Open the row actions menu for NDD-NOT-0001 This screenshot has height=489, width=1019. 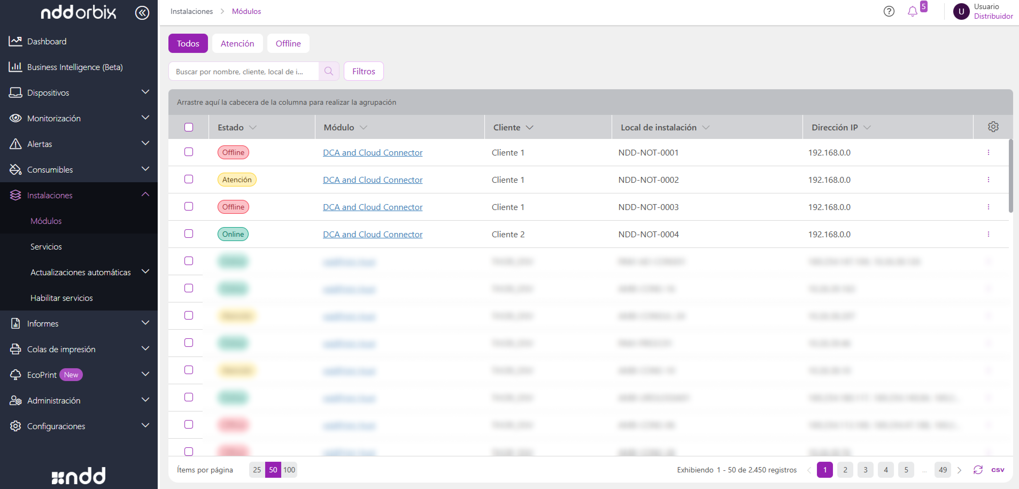988,153
